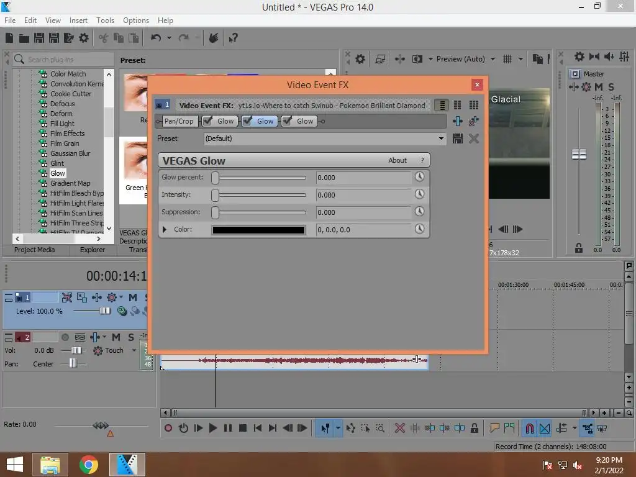Switch to the Project Media tab
This screenshot has height=477, width=636.
coord(35,250)
